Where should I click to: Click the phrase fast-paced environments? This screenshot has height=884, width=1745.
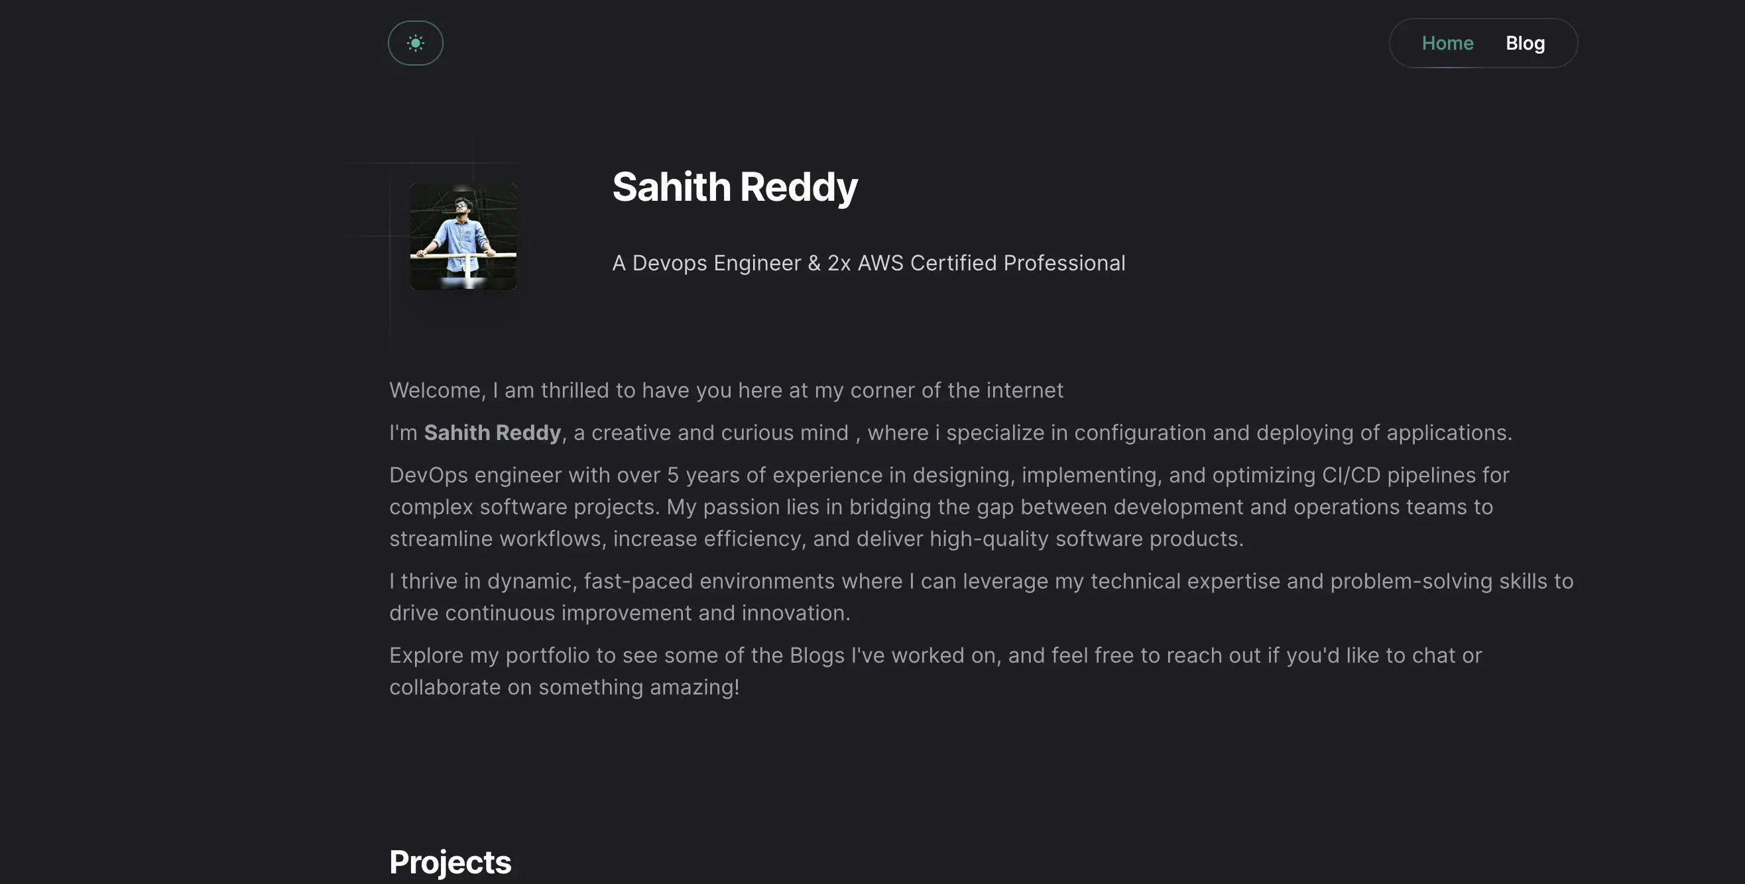click(709, 581)
